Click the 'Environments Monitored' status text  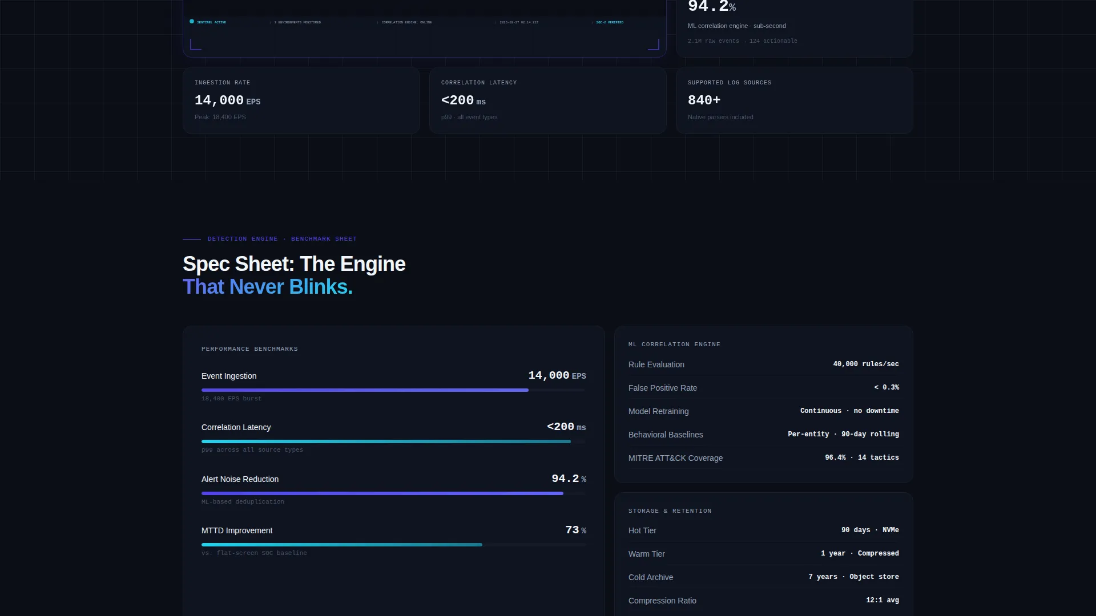(297, 22)
